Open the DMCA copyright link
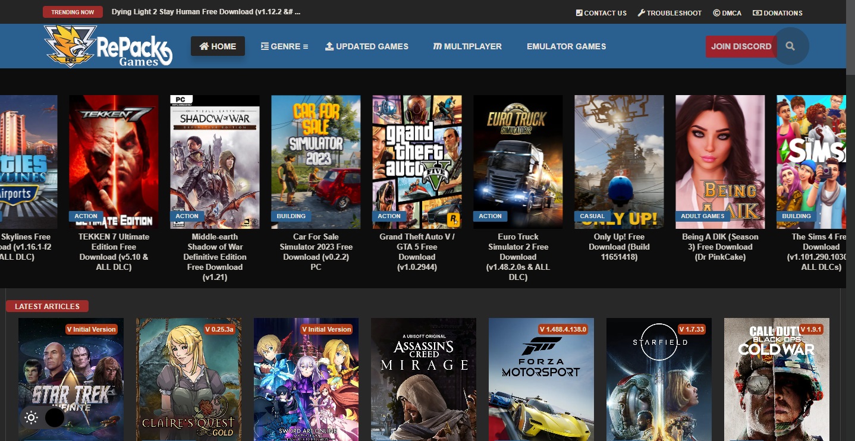 coord(727,12)
